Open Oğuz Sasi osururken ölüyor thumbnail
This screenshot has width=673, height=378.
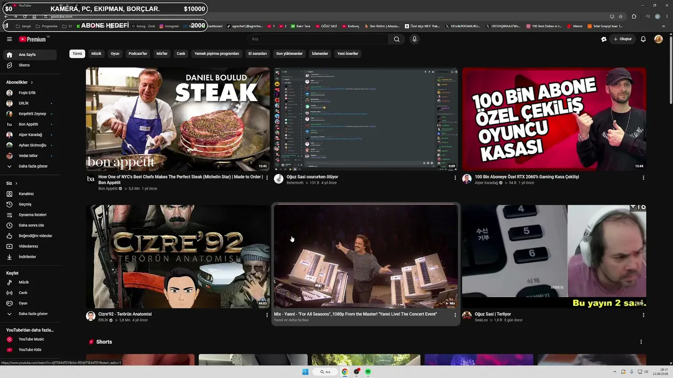pyautogui.click(x=366, y=119)
